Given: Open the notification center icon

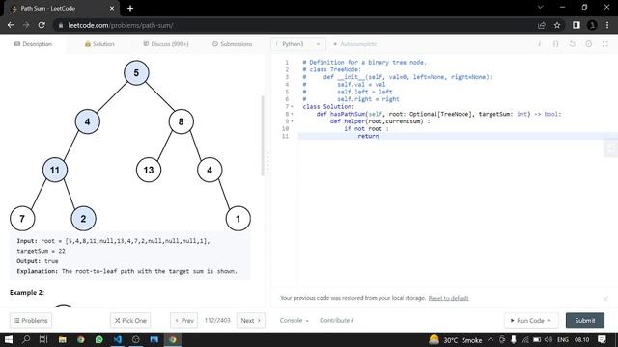Looking at the screenshot, I should point(602,339).
